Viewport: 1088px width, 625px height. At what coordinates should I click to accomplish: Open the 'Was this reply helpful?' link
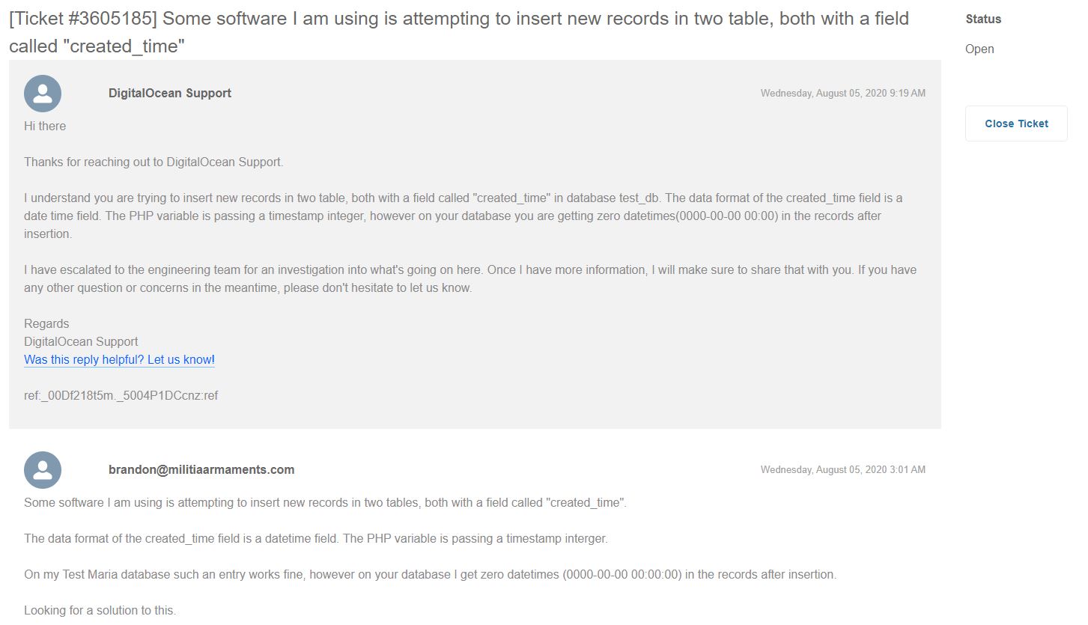coord(120,360)
